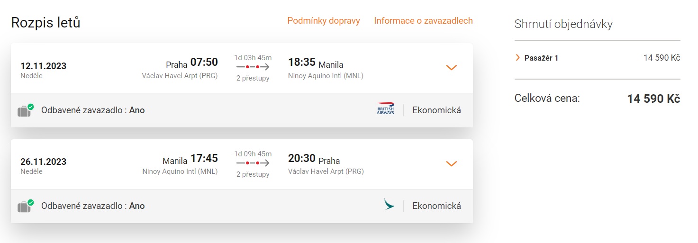Expand the 12.11.2023 flight details chevron
698x243 pixels.
[451, 68]
